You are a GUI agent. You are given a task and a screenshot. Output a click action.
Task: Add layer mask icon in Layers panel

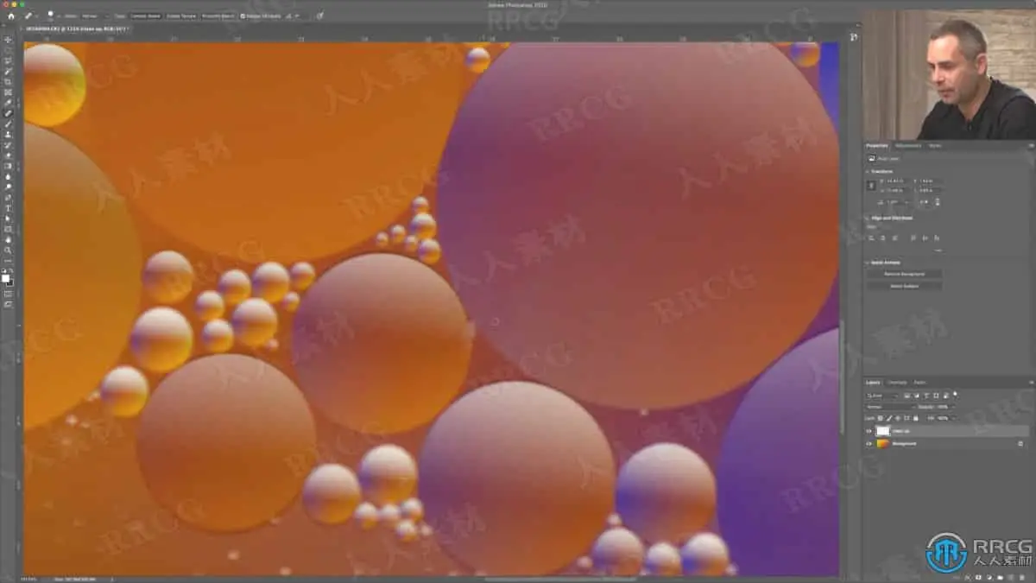(978, 578)
